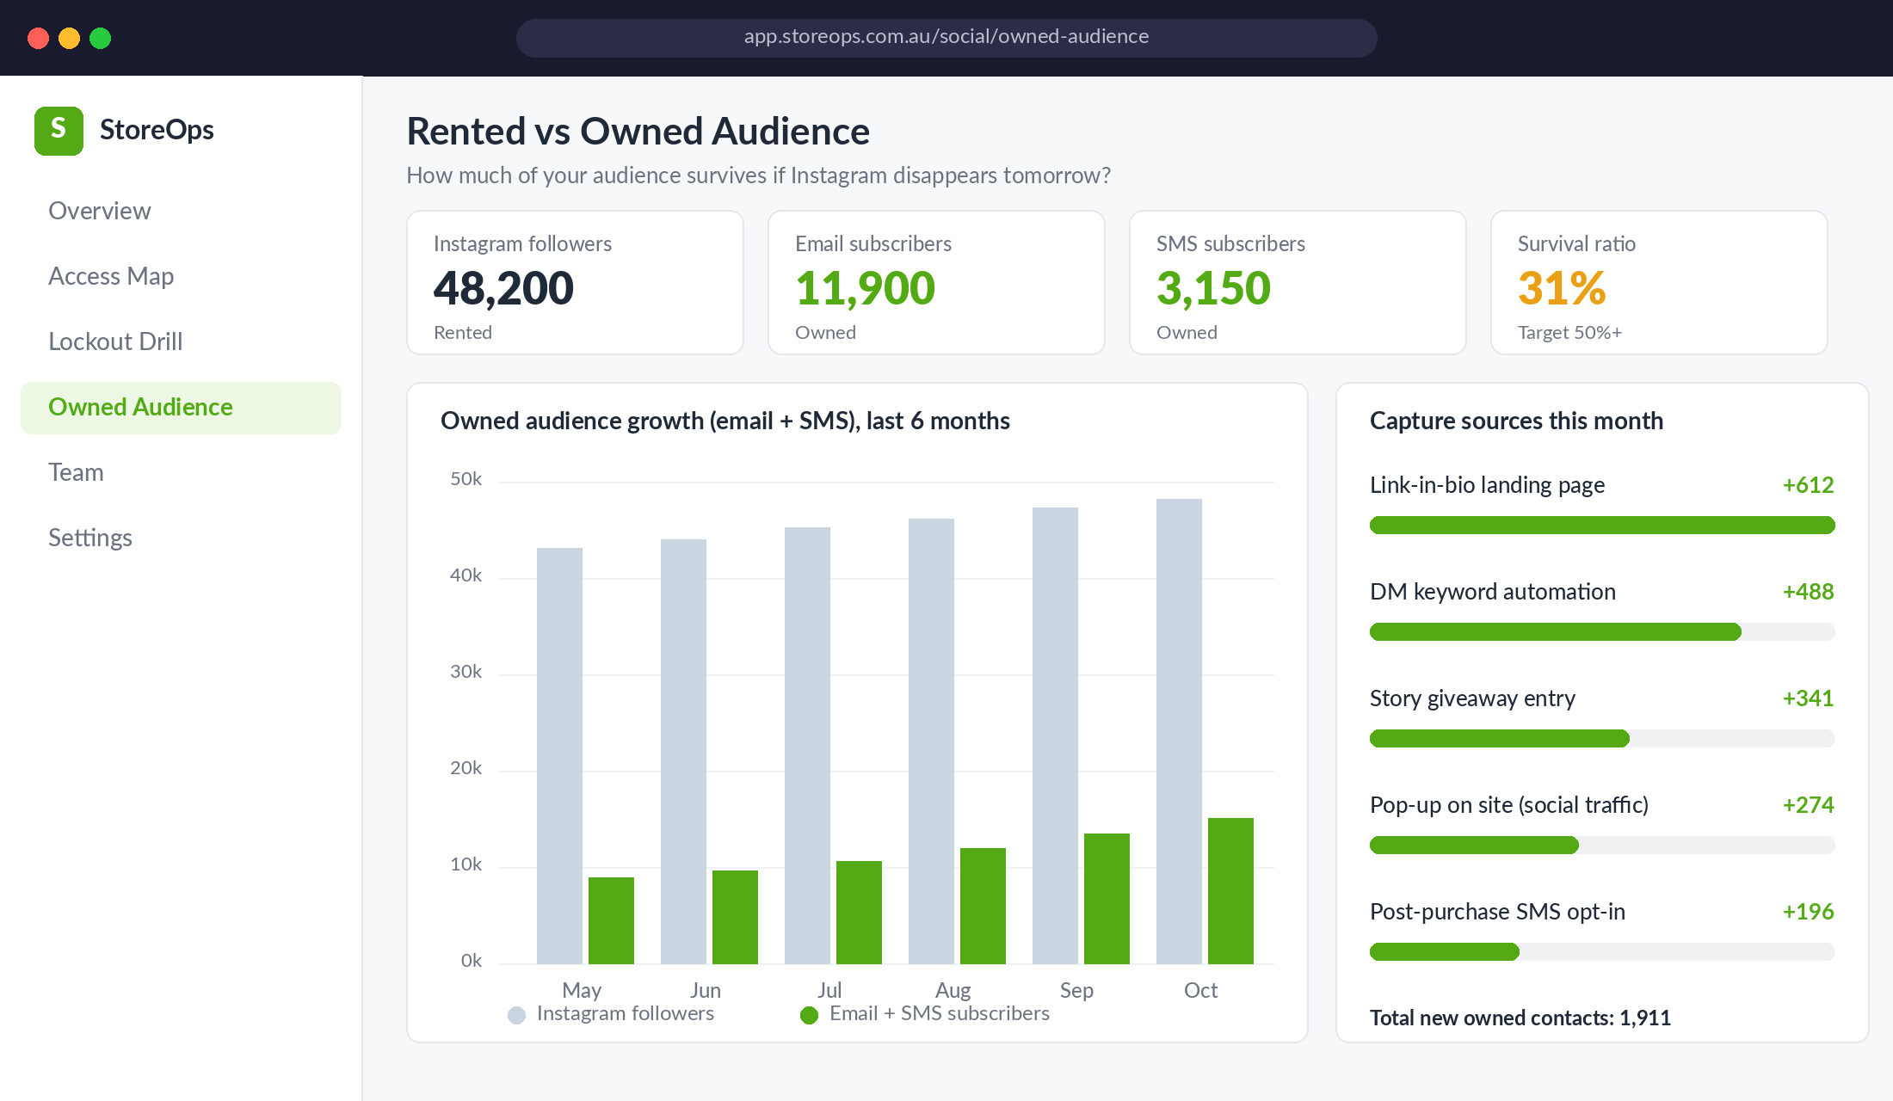Click the Oct Instagram followers grey bar
Viewport: 1893px width, 1101px height.
click(x=1179, y=731)
